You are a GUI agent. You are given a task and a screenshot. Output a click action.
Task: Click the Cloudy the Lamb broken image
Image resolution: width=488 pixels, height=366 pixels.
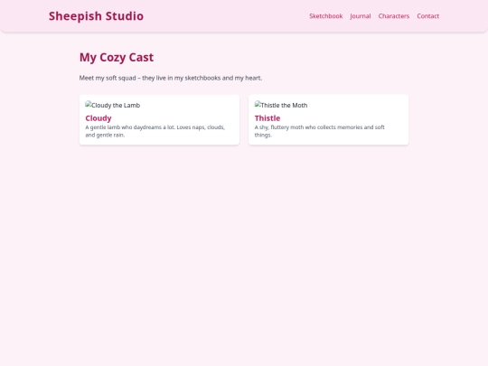click(113, 105)
